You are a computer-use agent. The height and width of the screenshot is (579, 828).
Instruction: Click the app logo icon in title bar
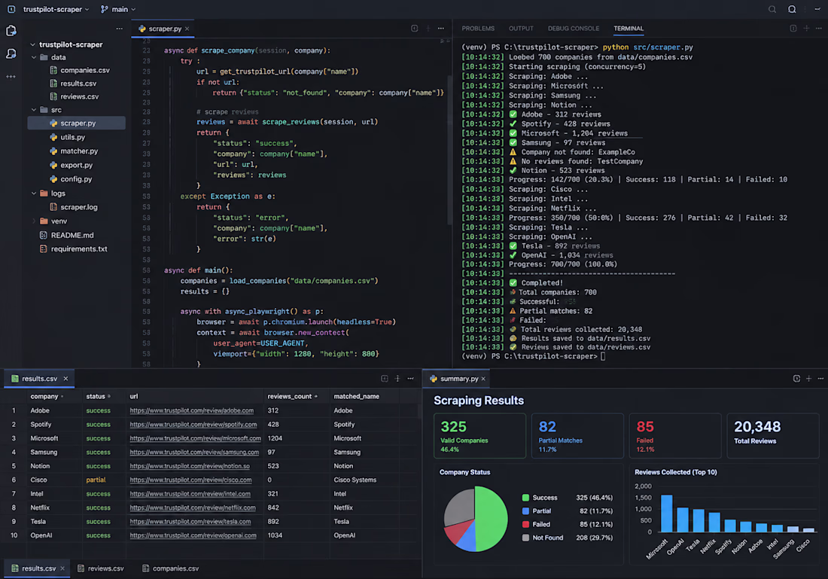pos(11,9)
